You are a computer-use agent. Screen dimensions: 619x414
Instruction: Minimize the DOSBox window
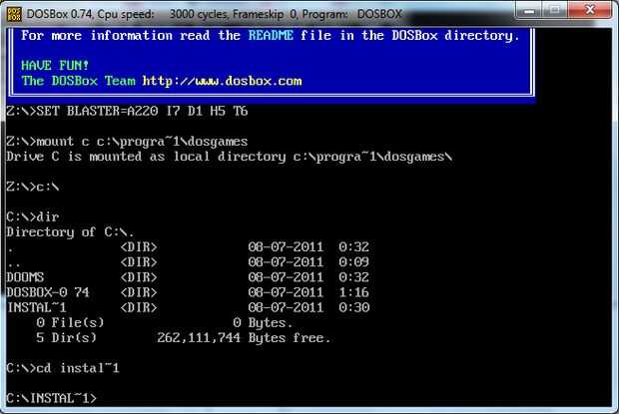(529, 11)
